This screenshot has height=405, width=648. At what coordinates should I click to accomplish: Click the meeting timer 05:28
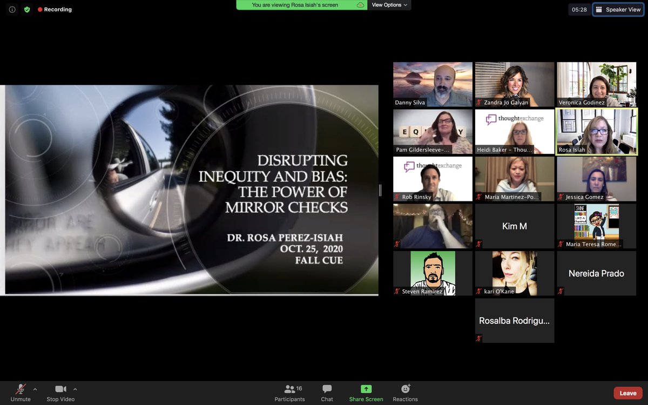(579, 9)
